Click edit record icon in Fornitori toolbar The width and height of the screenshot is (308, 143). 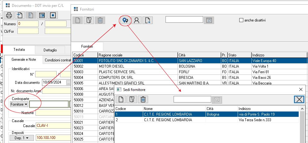(89, 20)
